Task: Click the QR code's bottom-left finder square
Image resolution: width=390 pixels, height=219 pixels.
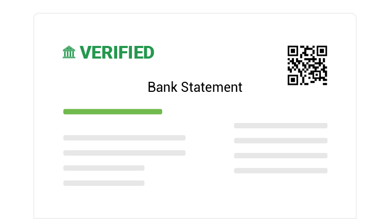Action: click(x=292, y=80)
